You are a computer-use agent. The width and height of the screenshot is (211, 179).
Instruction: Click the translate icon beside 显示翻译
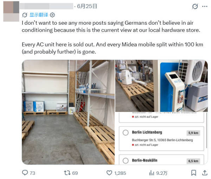pyautogui.click(x=25, y=15)
